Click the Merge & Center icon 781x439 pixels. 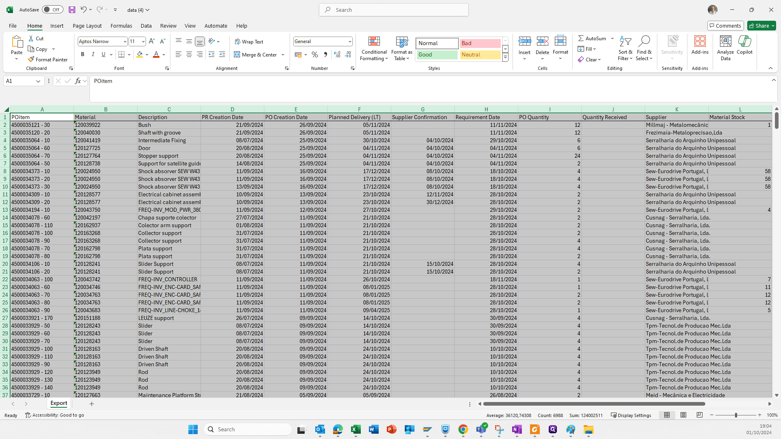[x=237, y=54]
